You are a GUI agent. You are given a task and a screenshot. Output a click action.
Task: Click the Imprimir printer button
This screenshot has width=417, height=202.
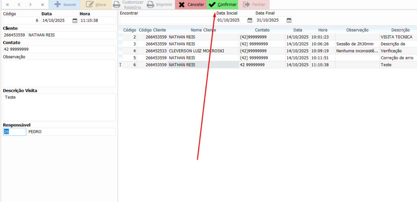[159, 5]
